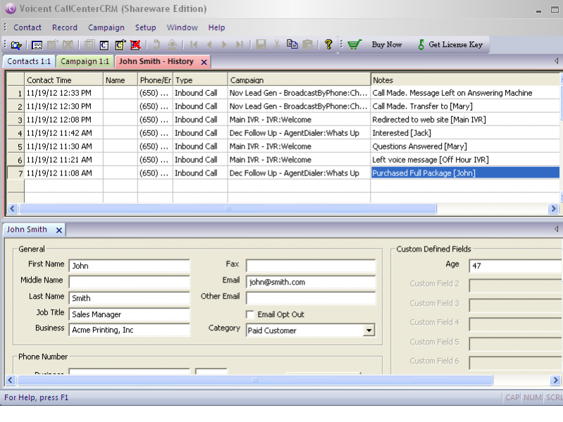Click the green shopping cart icon
Viewport: 563px width, 422px height.
coord(354,45)
